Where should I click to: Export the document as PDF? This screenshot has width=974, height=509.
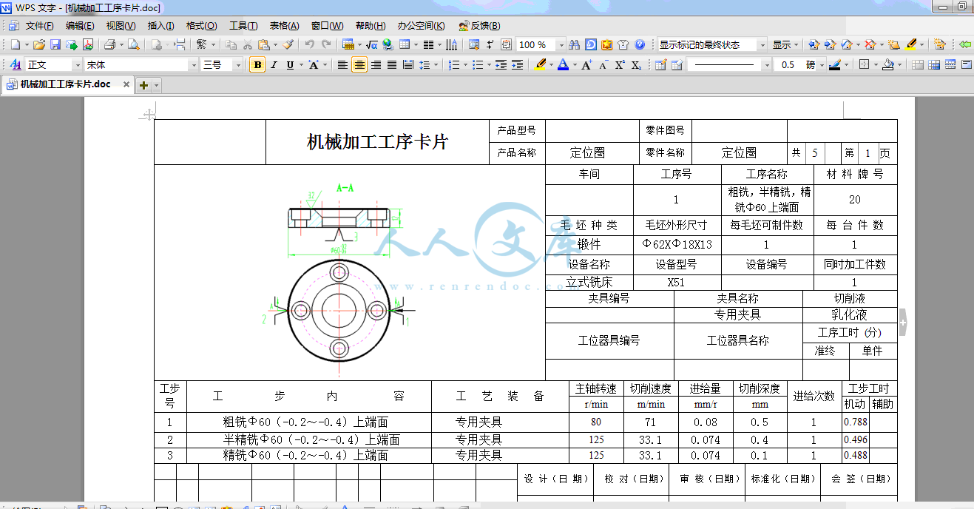click(88, 44)
